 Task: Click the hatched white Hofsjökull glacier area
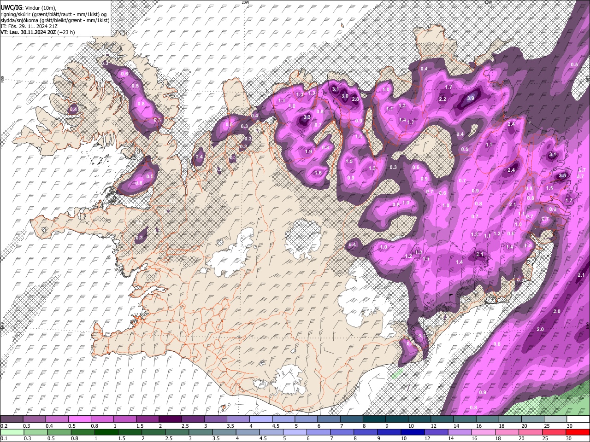[x=303, y=238]
